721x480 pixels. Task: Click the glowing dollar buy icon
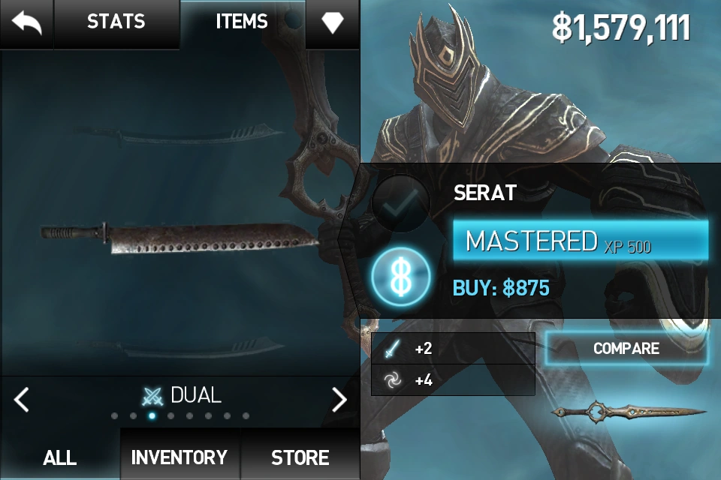coord(401,277)
